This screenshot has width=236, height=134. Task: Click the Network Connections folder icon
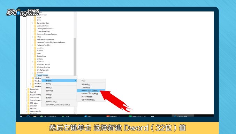pos(35,40)
